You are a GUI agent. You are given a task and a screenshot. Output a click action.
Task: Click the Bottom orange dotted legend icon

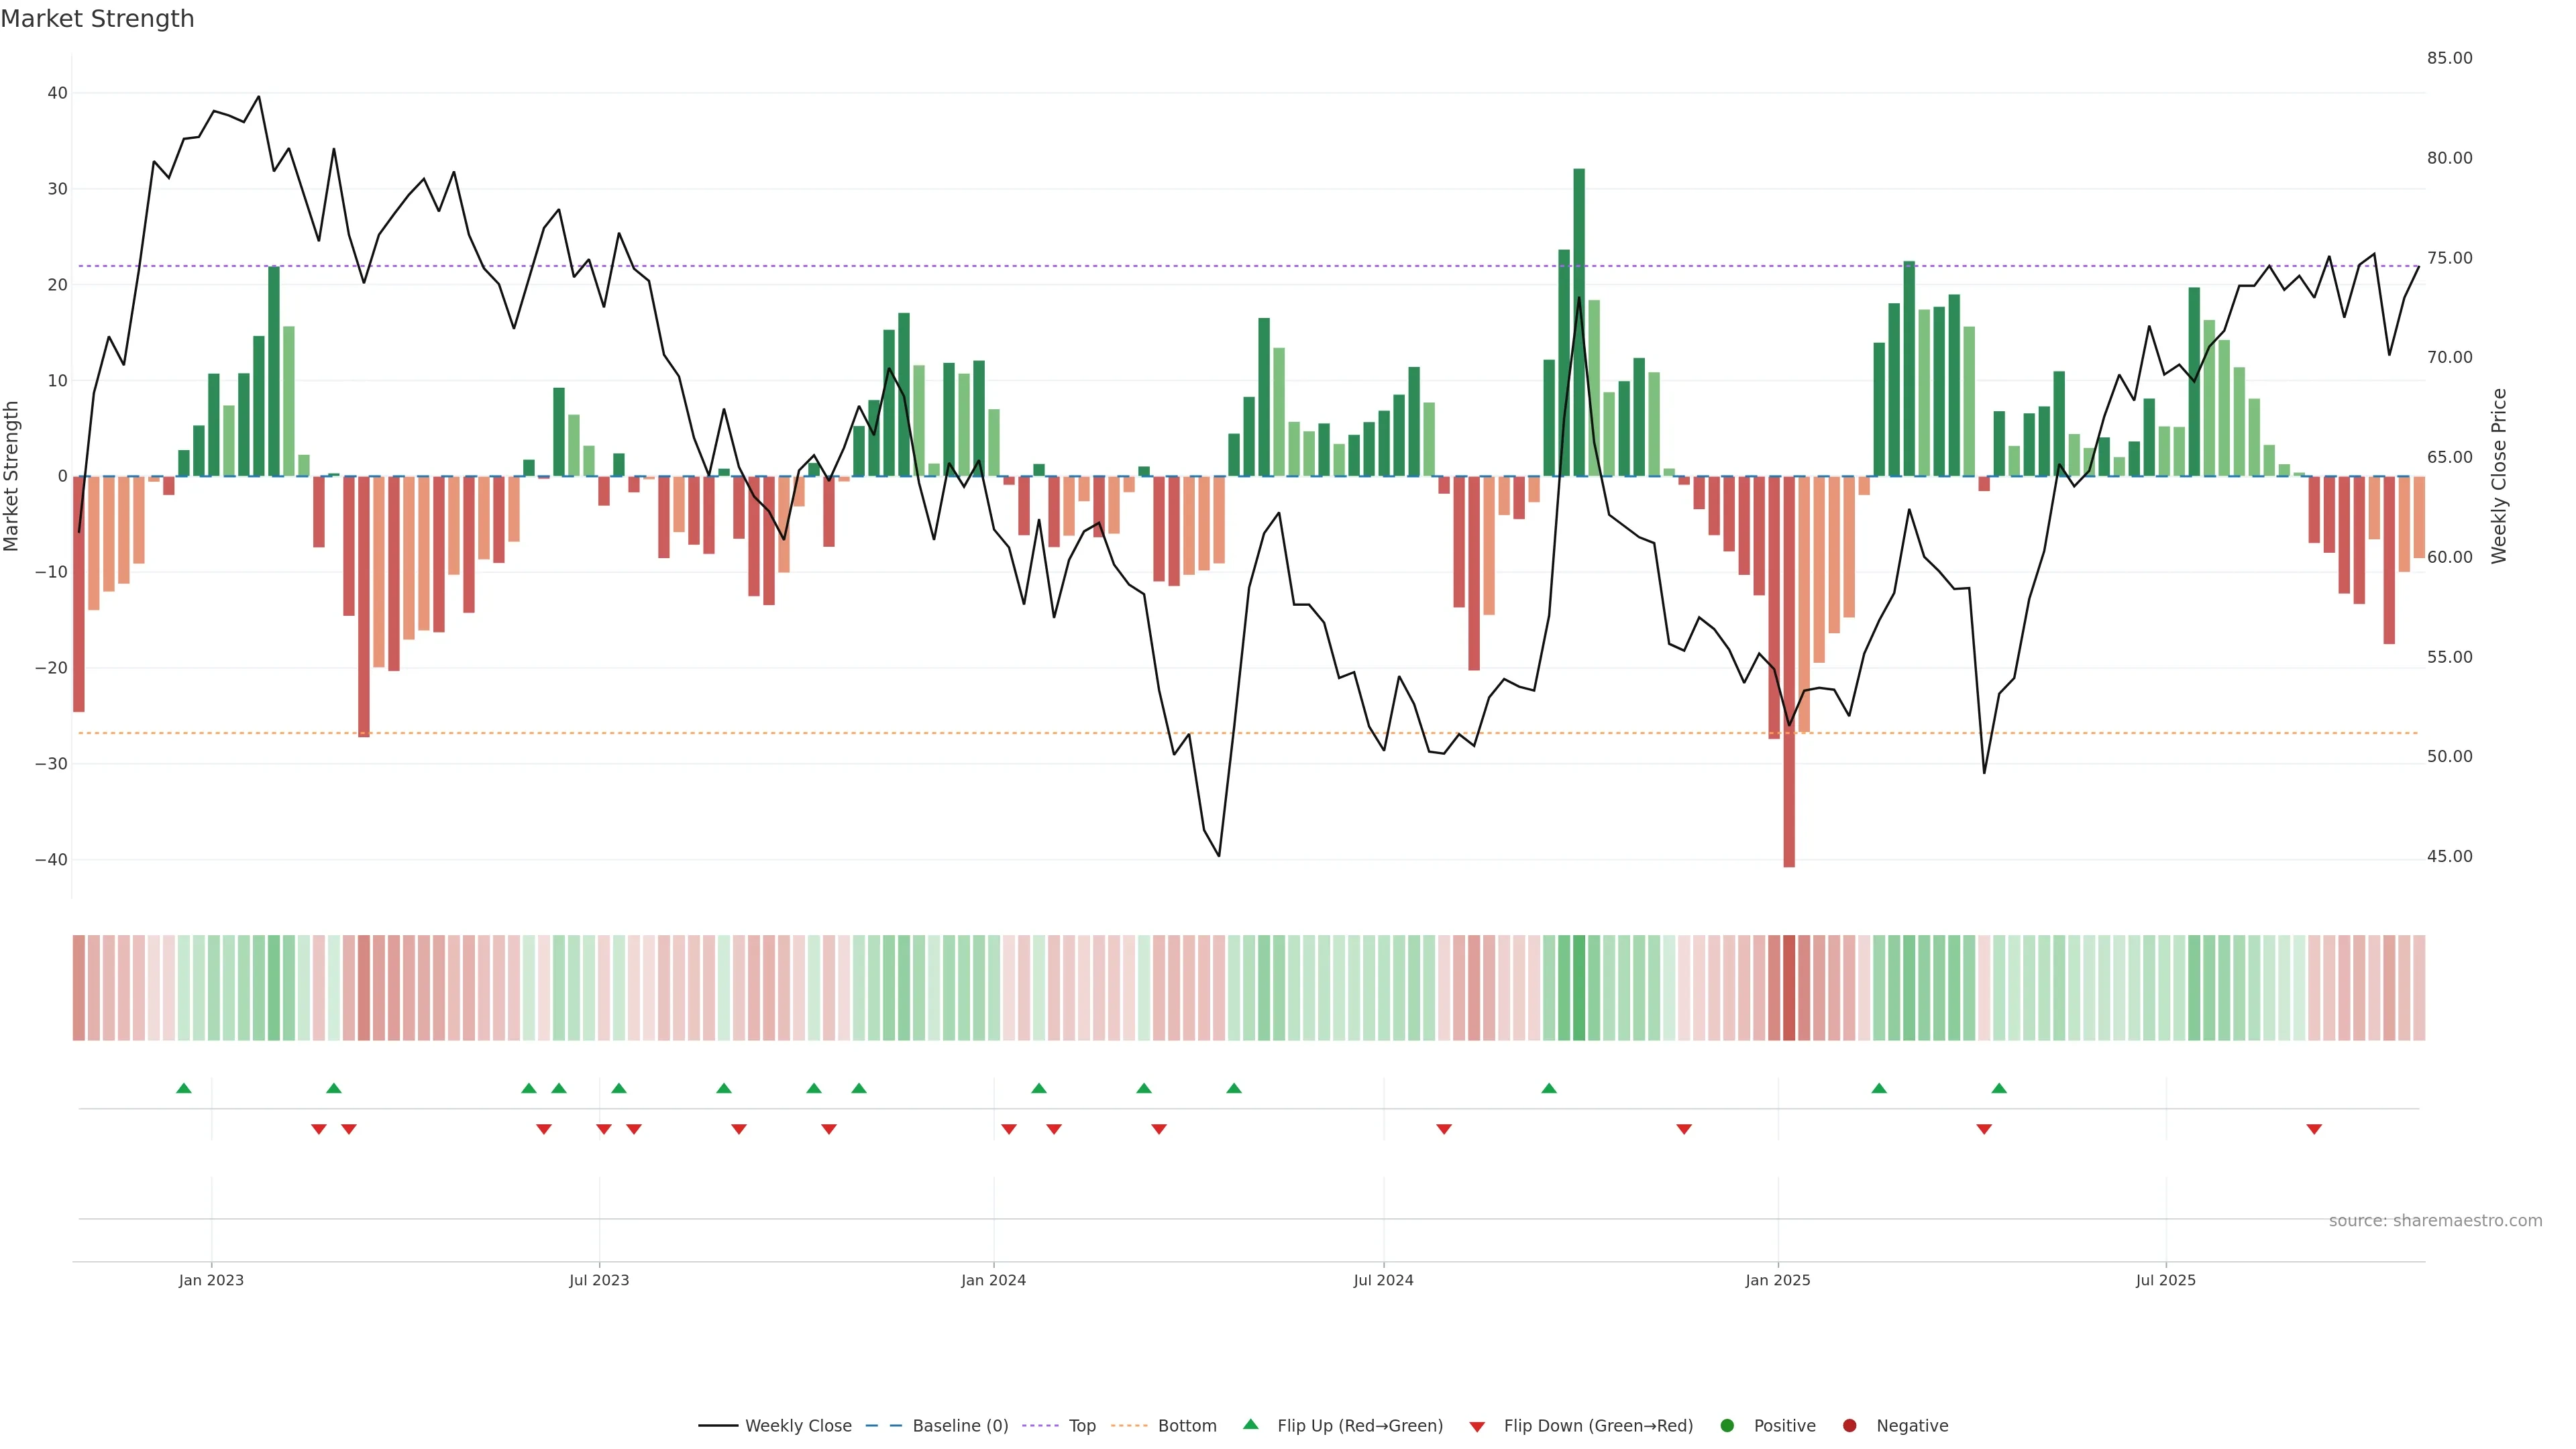click(1130, 1426)
